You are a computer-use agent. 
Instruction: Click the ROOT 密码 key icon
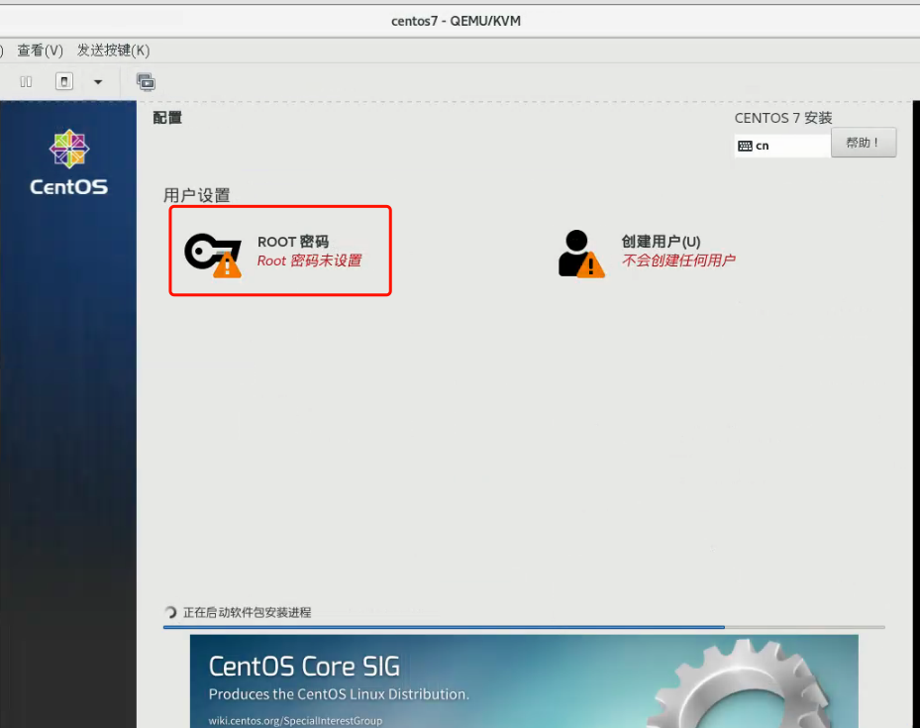[x=213, y=255]
